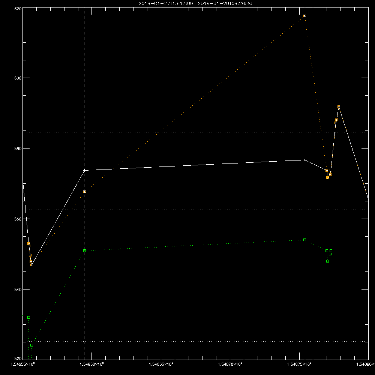The height and width of the screenshot is (375, 375).
Task: Select the highest orange data marker near 618
Action: point(304,16)
